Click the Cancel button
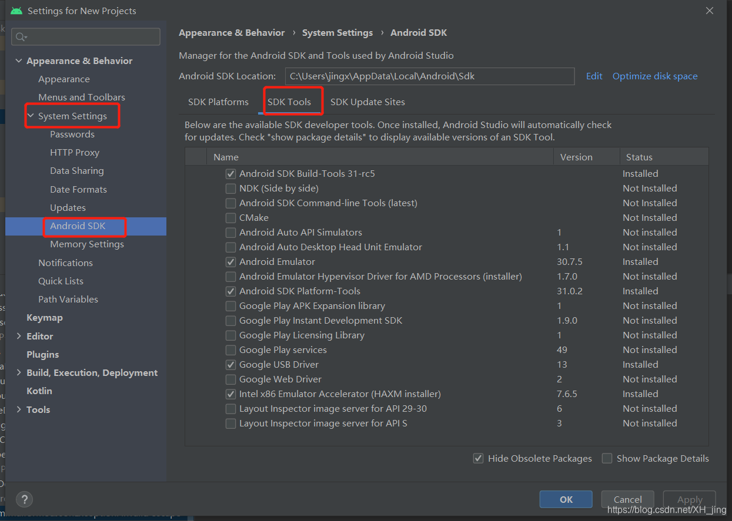732x521 pixels. [627, 499]
